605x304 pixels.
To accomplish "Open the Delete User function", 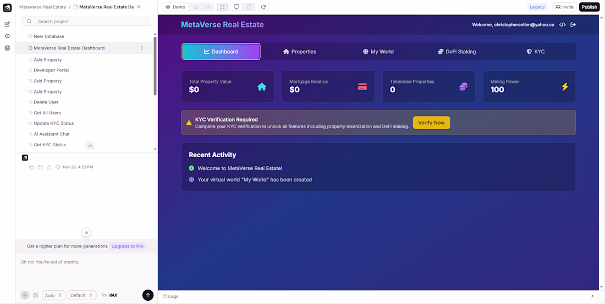I will 46,102.
